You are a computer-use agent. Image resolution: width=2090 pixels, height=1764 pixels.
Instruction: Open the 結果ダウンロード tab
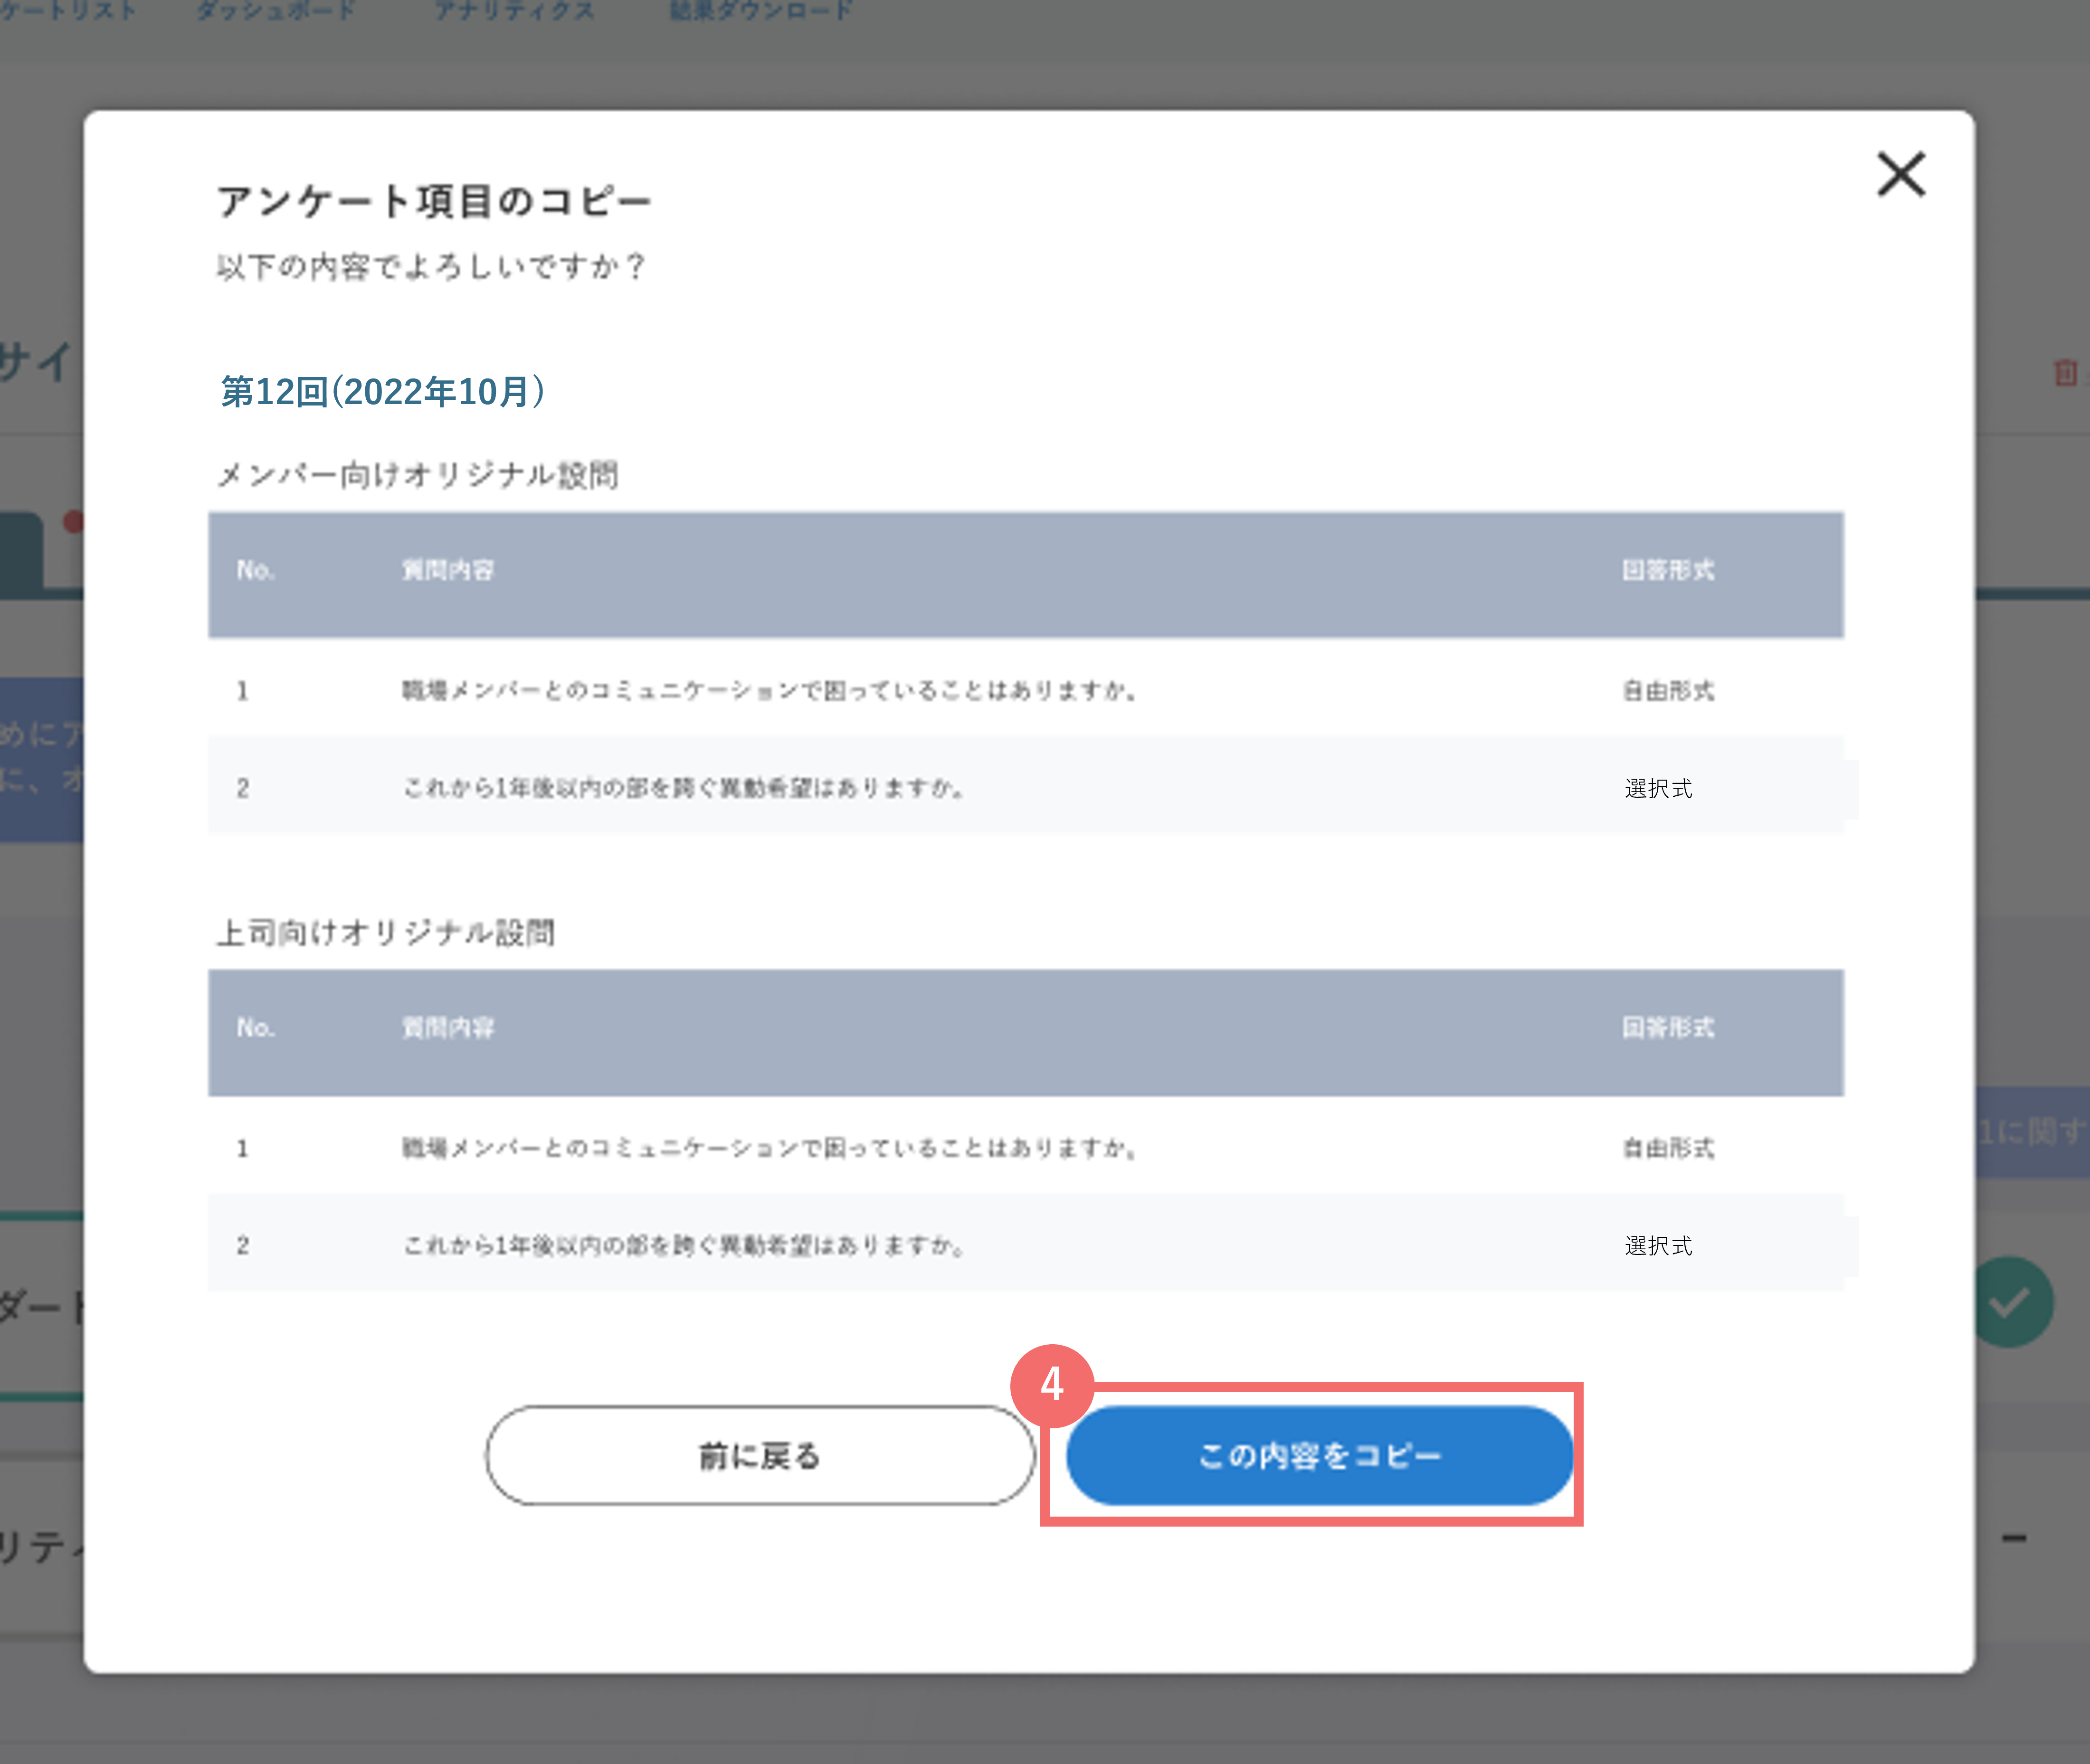pyautogui.click(x=761, y=11)
